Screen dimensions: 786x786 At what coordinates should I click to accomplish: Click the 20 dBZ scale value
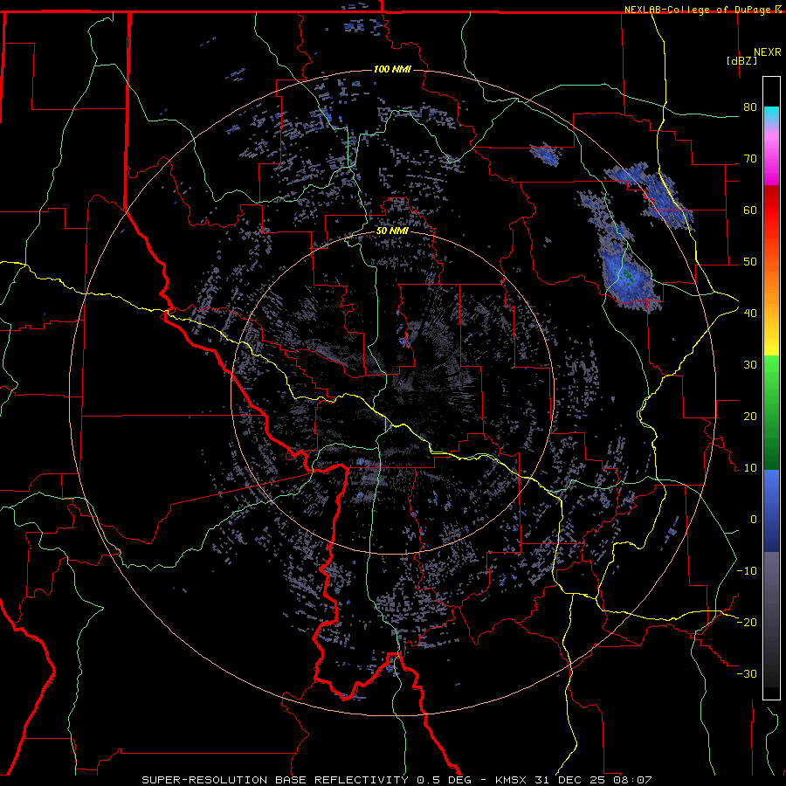750,416
